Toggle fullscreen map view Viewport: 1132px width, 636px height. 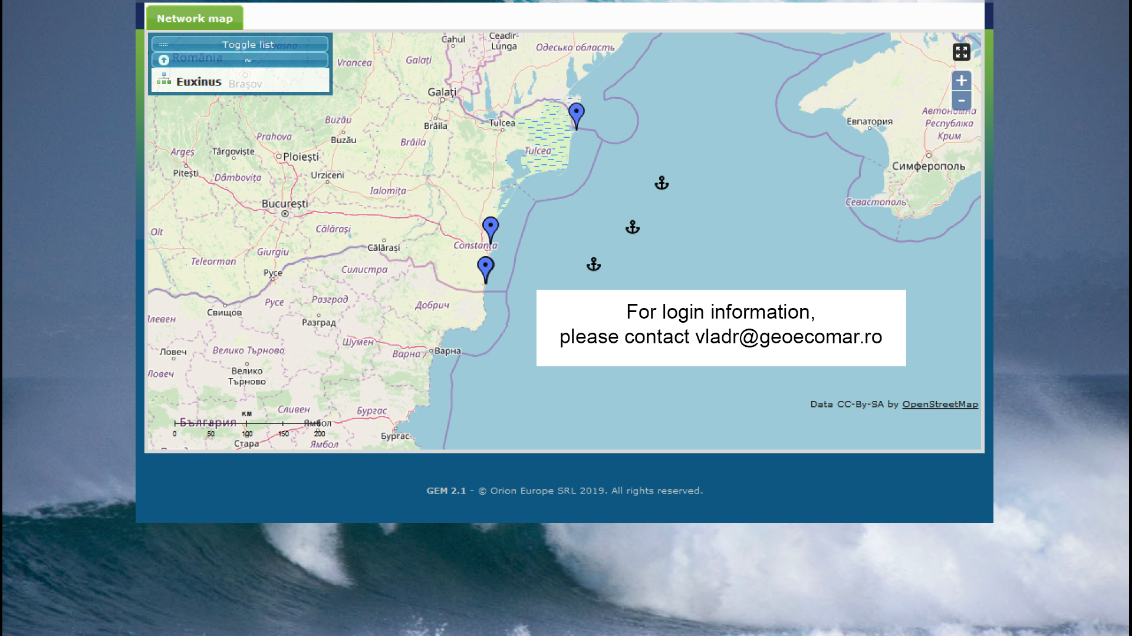pyautogui.click(x=961, y=52)
